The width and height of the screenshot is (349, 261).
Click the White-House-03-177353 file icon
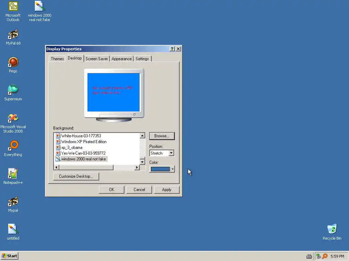[x=58, y=136]
